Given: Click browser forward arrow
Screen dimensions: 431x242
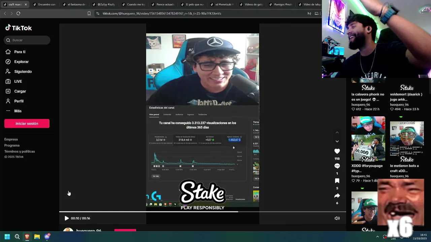Looking at the screenshot, I should (x=11, y=13).
